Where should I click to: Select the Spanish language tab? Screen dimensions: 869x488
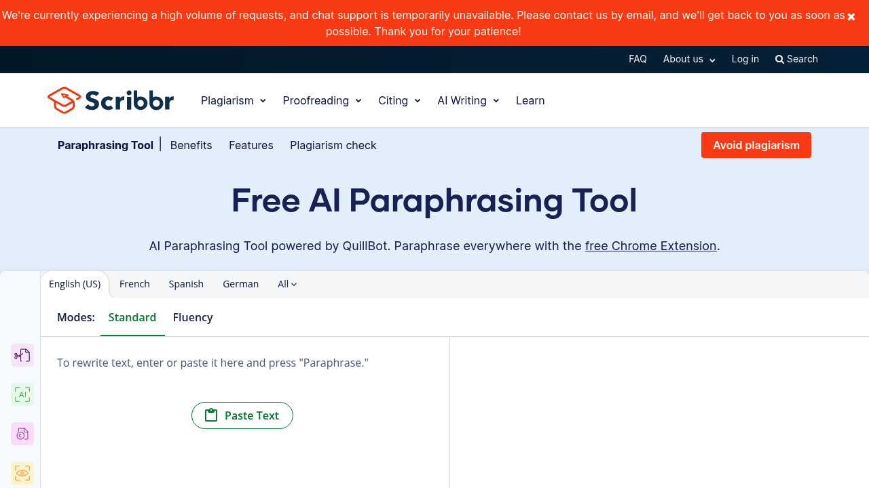pos(186,284)
